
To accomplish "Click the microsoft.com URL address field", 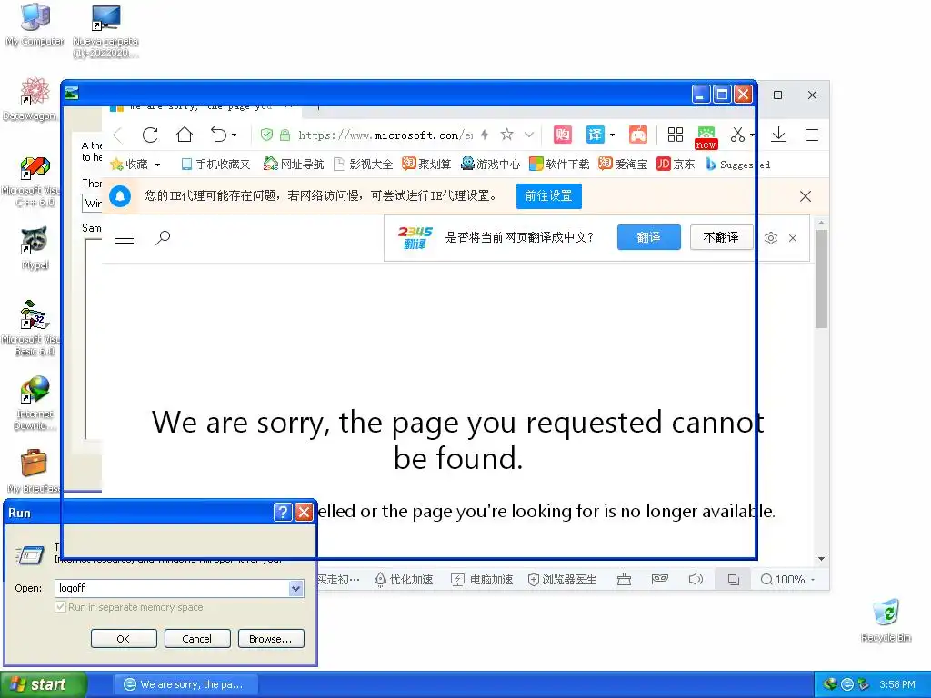I will pyautogui.click(x=385, y=135).
